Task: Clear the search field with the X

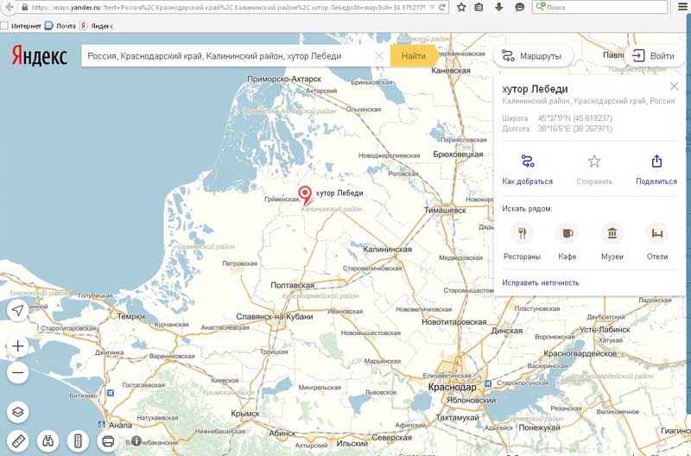Action: (379, 56)
